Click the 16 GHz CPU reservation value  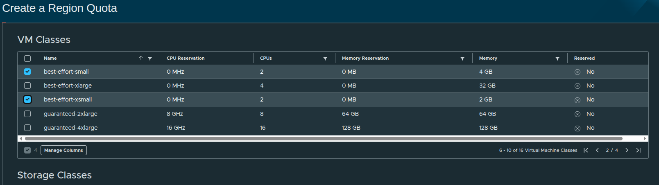point(176,128)
